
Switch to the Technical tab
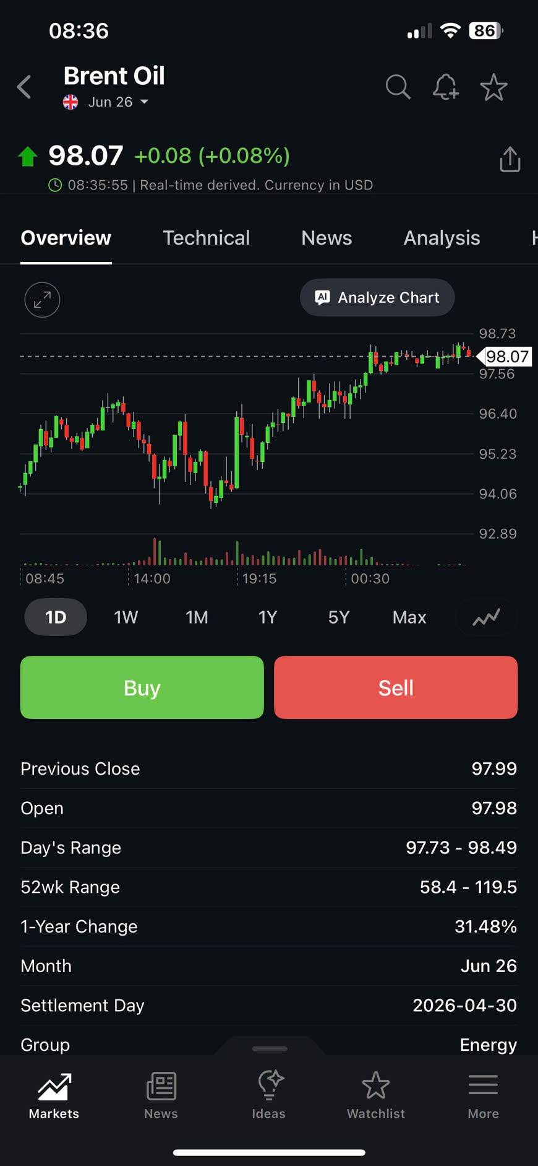pyautogui.click(x=206, y=238)
